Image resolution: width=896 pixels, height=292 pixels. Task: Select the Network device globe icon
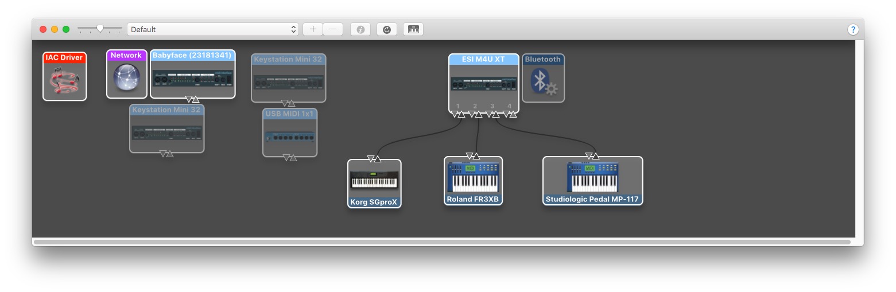tap(126, 79)
